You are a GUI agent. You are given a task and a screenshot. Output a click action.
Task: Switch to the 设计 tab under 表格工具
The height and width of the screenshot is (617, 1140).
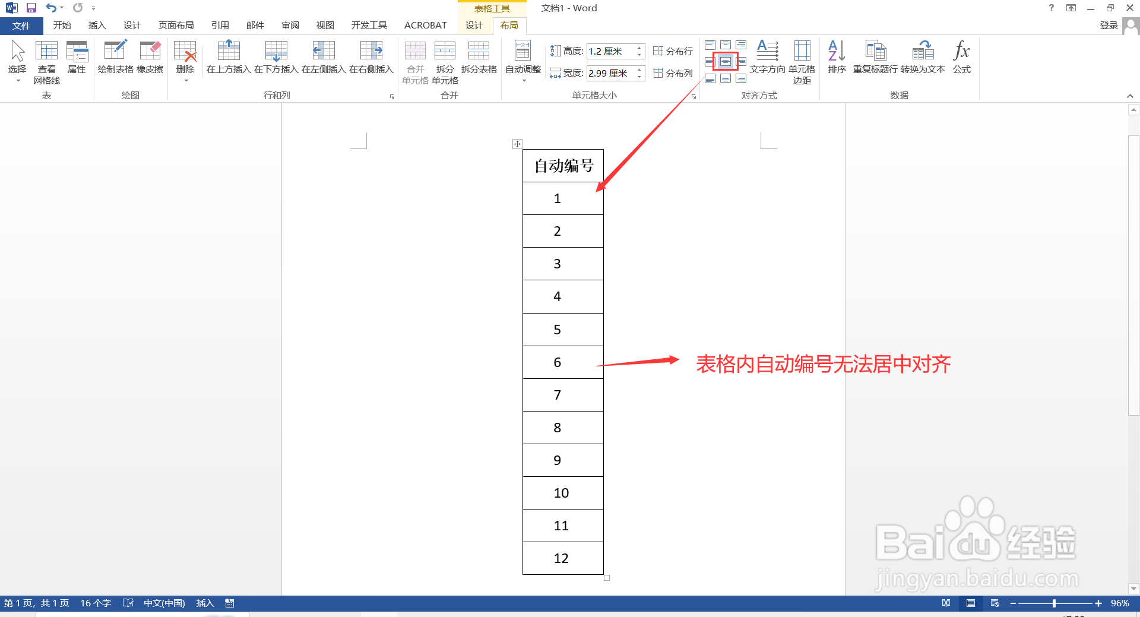pyautogui.click(x=473, y=25)
